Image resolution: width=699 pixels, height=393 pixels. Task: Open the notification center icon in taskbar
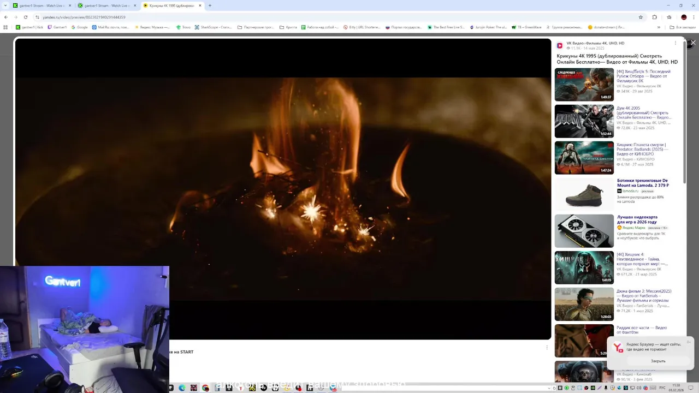(x=690, y=388)
